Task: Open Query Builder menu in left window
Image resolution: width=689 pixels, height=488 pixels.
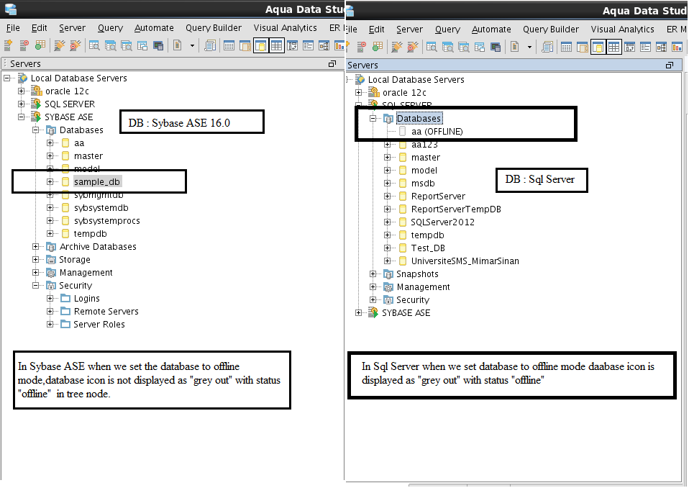Action: click(x=214, y=27)
